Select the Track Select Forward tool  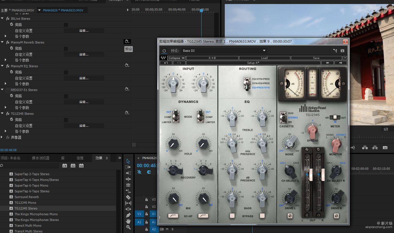[128, 167]
